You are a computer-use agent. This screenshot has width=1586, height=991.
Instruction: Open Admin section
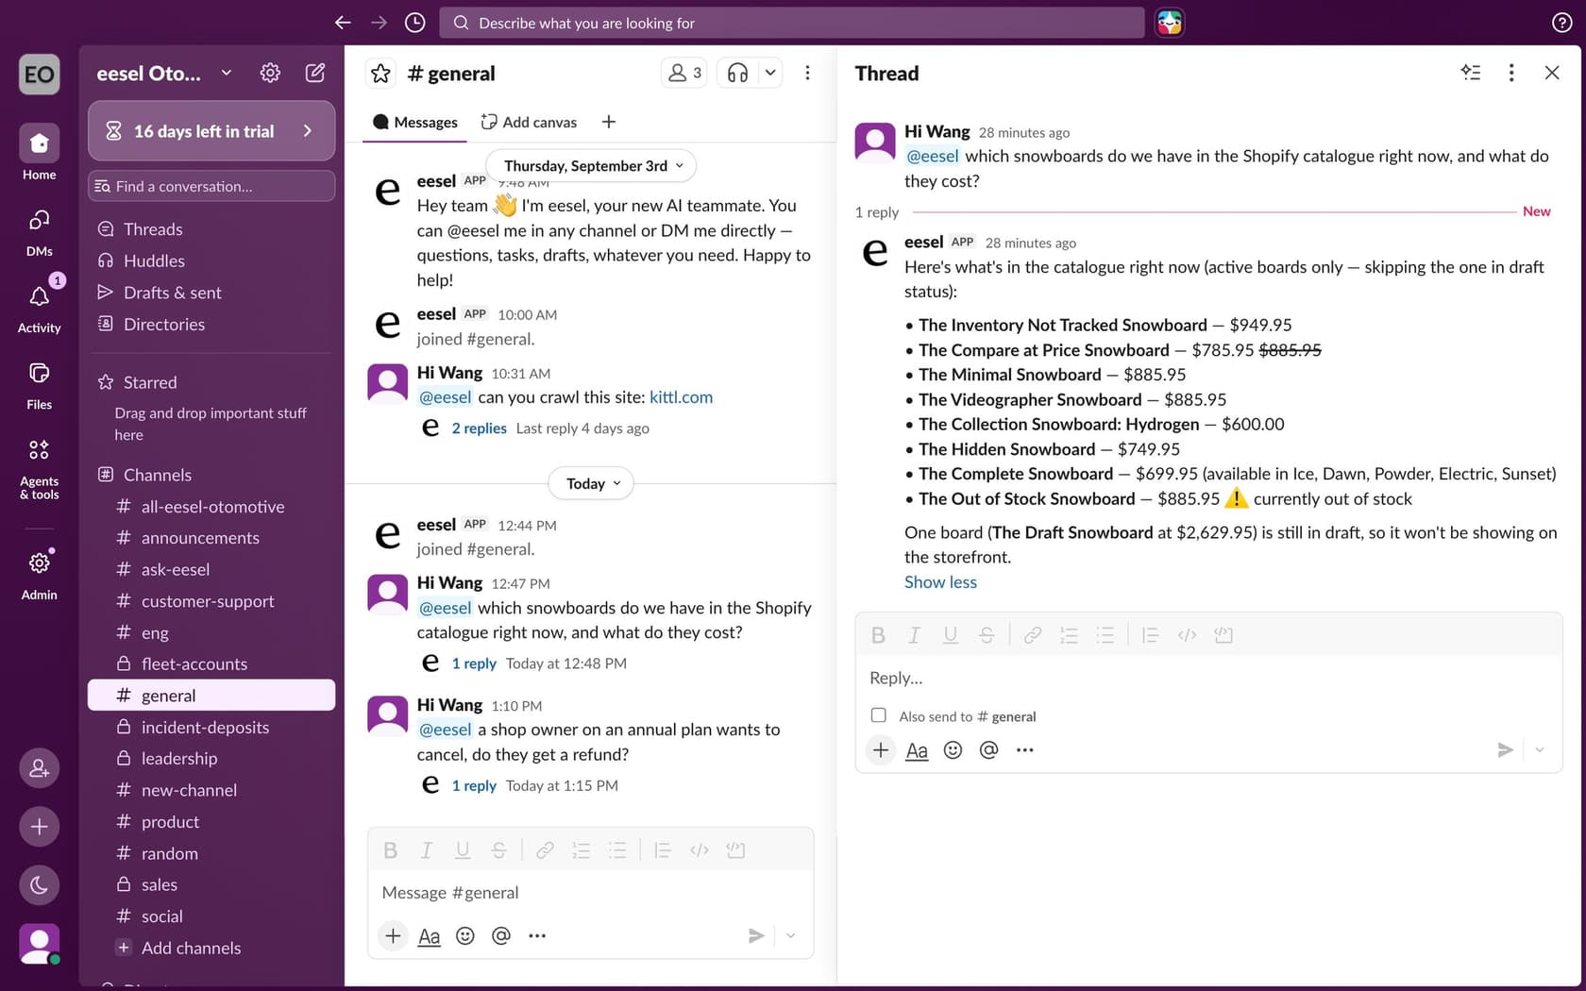pos(39,575)
